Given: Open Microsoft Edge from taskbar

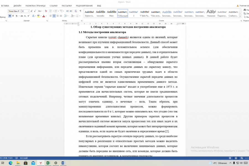Looking at the screenshot, I should [x=11, y=163].
